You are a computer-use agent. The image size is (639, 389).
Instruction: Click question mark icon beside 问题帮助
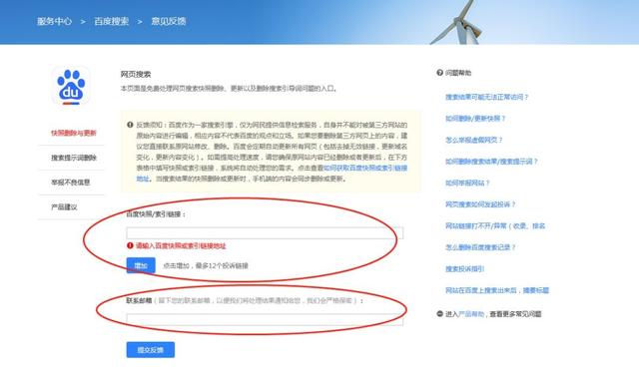[439, 73]
